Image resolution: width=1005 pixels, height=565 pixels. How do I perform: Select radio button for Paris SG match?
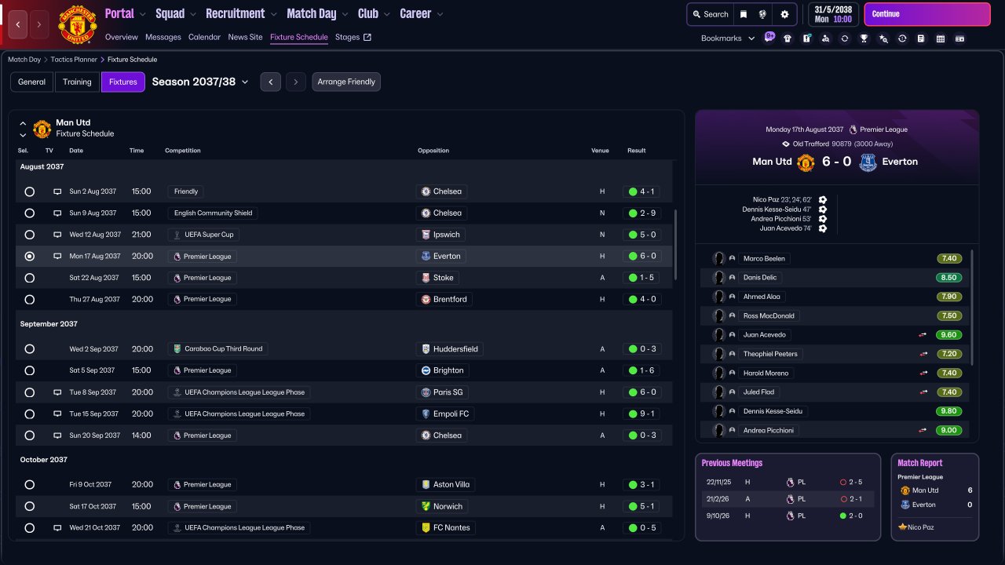click(30, 392)
